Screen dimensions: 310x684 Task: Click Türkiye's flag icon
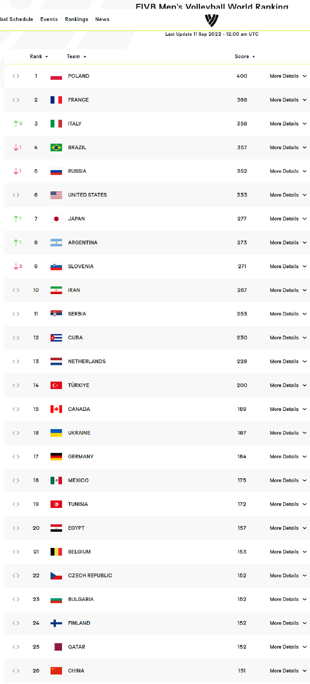coord(56,385)
